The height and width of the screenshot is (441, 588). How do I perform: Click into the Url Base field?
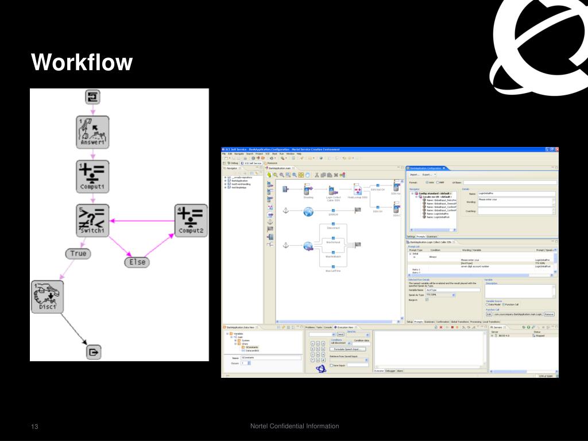coord(510,183)
